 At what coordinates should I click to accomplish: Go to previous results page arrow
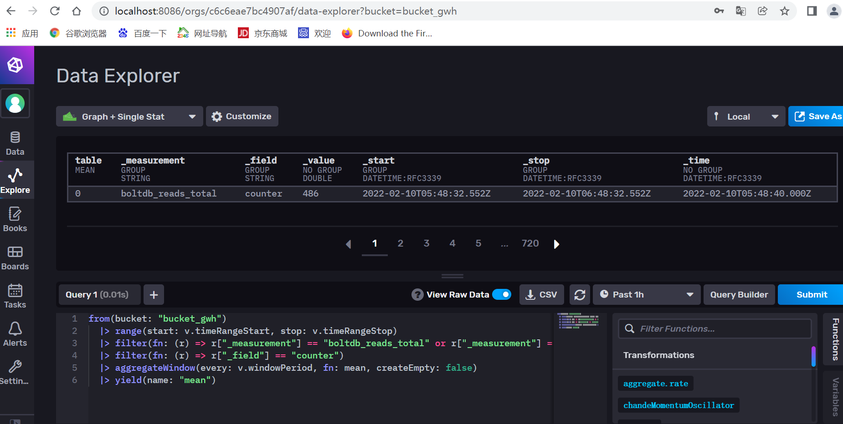[x=348, y=244]
